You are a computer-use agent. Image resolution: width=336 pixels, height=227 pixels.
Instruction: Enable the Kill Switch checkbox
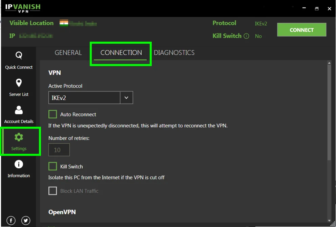53,166
